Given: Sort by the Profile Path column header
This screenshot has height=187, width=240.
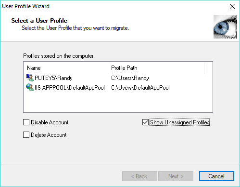Looking at the screenshot, I should (x=156, y=68).
